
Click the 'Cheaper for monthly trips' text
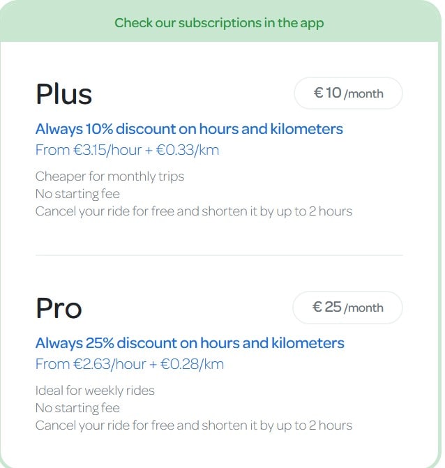(110, 176)
